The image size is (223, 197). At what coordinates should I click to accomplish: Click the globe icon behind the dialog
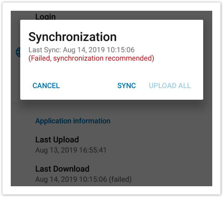click(18, 52)
